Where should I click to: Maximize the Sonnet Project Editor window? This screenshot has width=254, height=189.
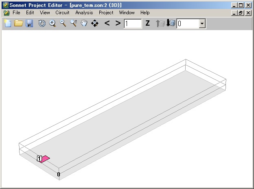coord(241,5)
